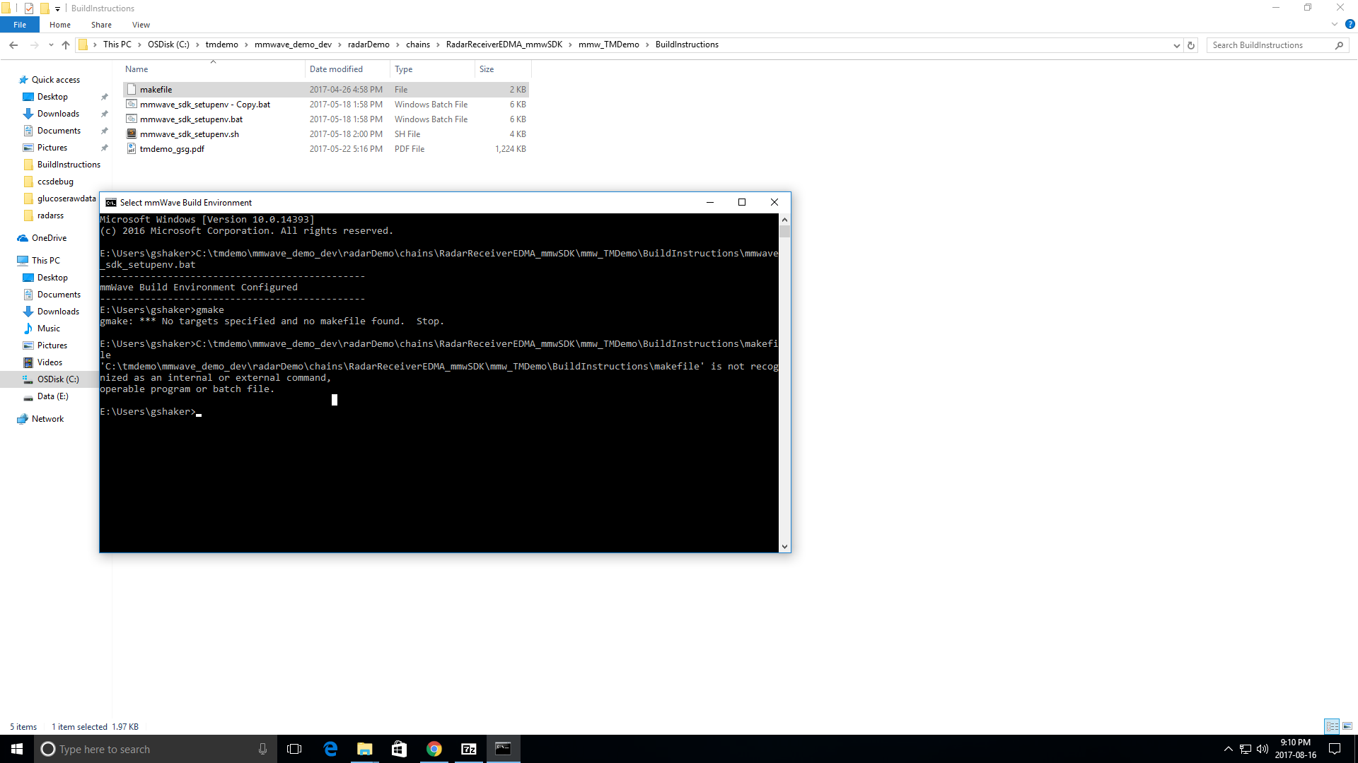Open Quick access in navigation pane
This screenshot has height=763, width=1358.
point(55,80)
